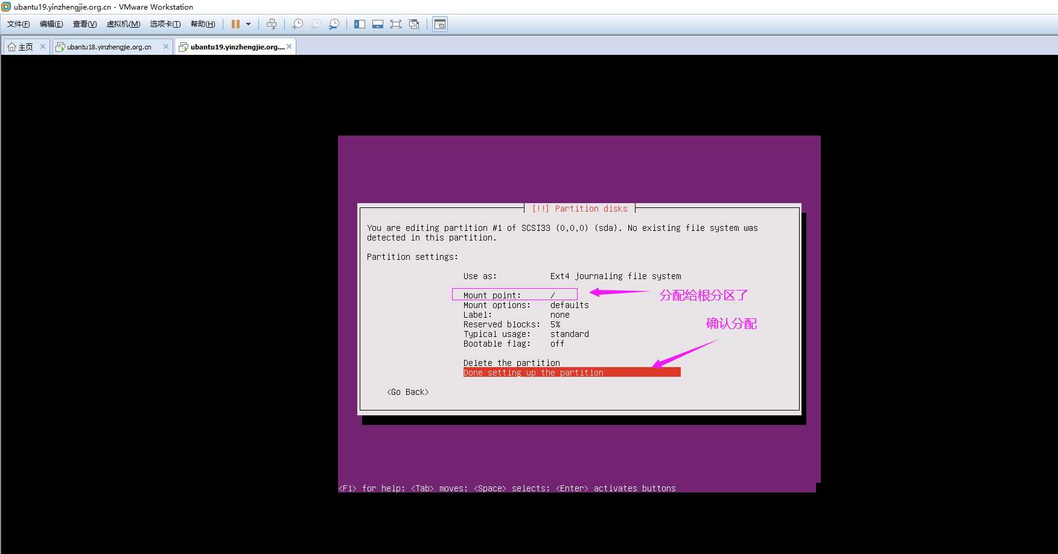Close the ubantu18 tab
The image size is (1058, 554).
[x=166, y=46]
